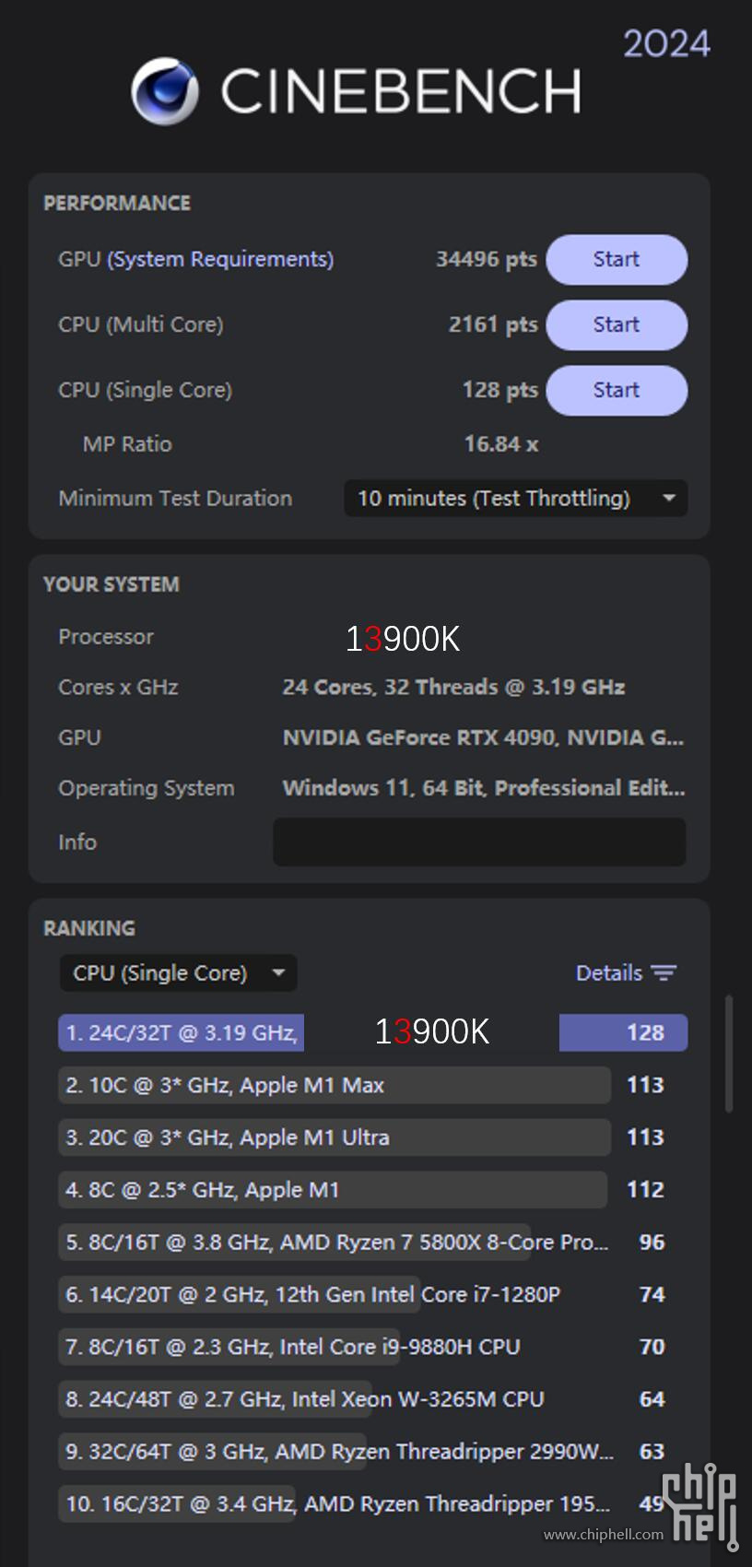Select the Apple M1 Max ranking entry
The image size is (752, 1567).
coord(334,1086)
